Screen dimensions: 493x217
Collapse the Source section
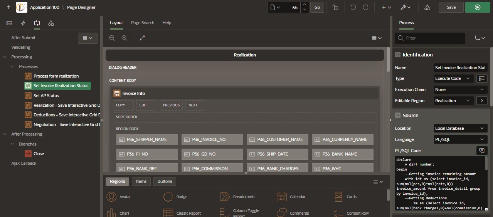pos(398,116)
